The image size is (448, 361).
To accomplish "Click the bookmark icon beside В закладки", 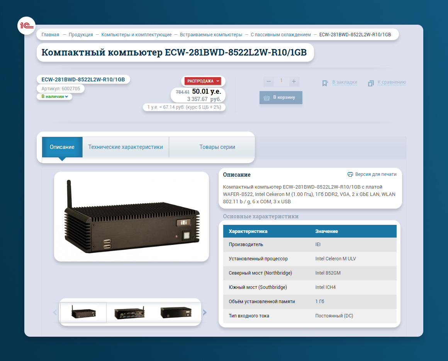I will 324,83.
